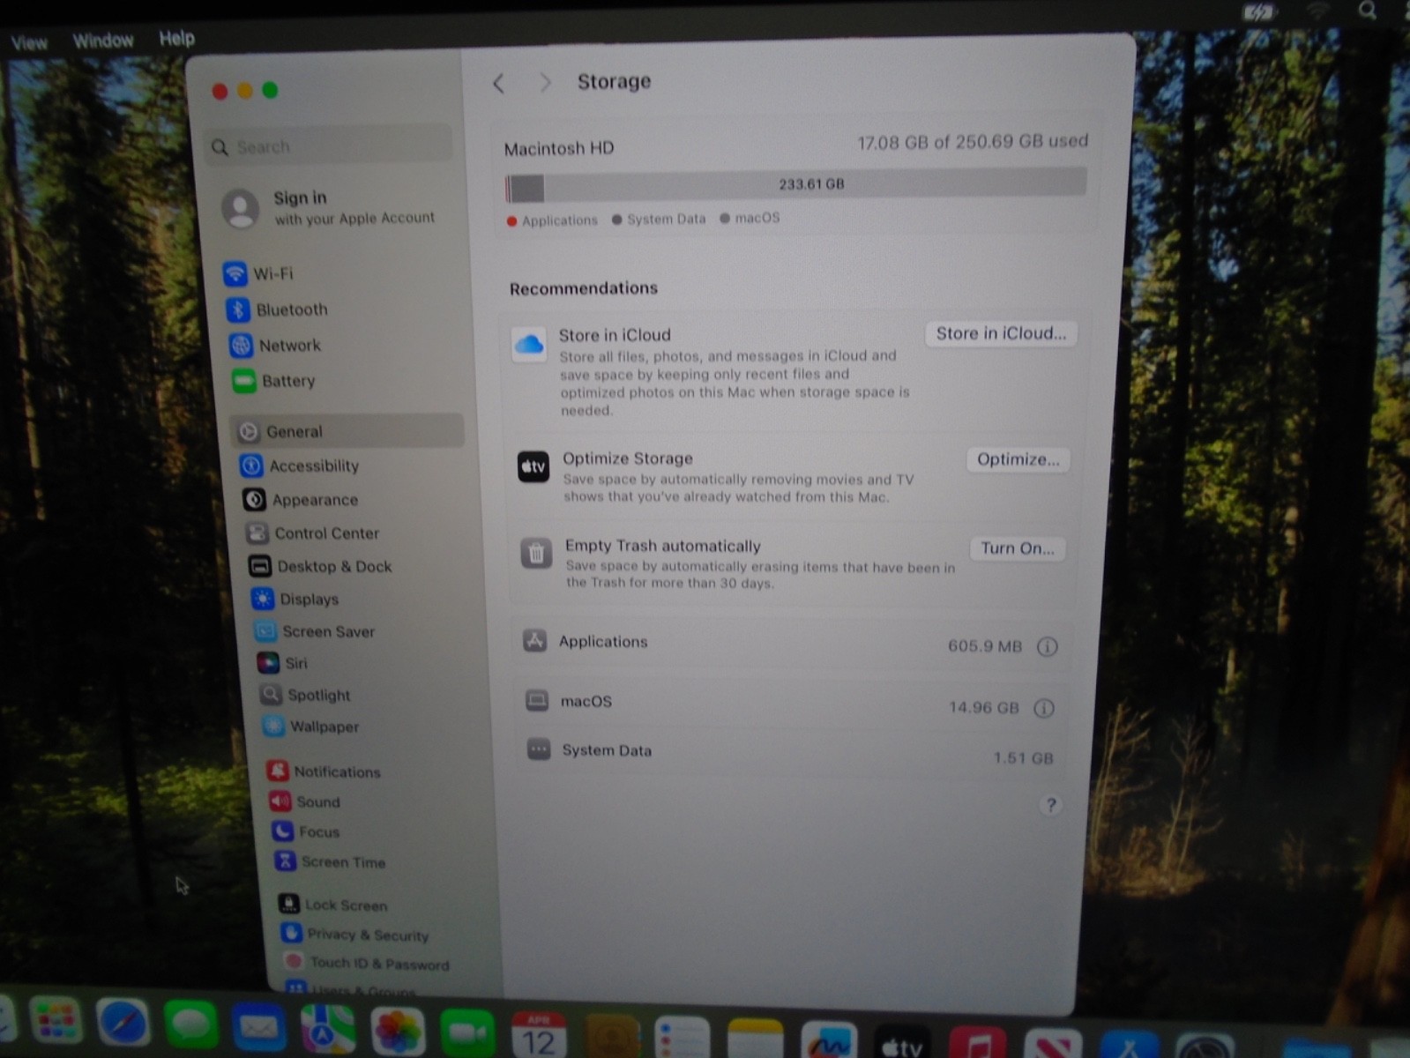Viewport: 1410px width, 1058px height.
Task: Click the "17.08 GB of 250.69 GB used" text
Action: (x=973, y=141)
